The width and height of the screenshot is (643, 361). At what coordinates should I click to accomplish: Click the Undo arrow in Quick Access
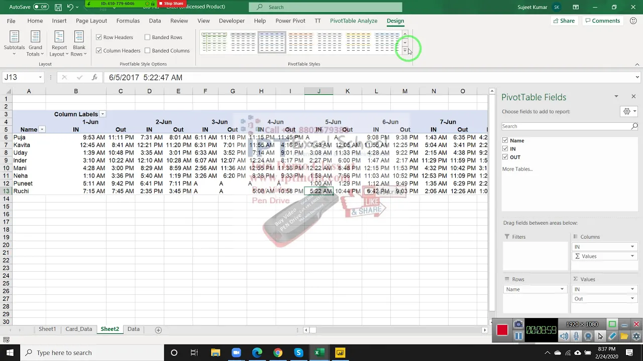70,7
